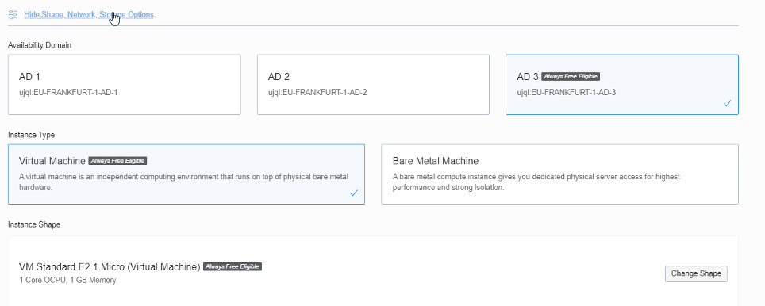Click Always Free Eligible badge beside VM.Standard.E2.1.Micro
Image resolution: width=765 pixels, height=306 pixels.
233,266
